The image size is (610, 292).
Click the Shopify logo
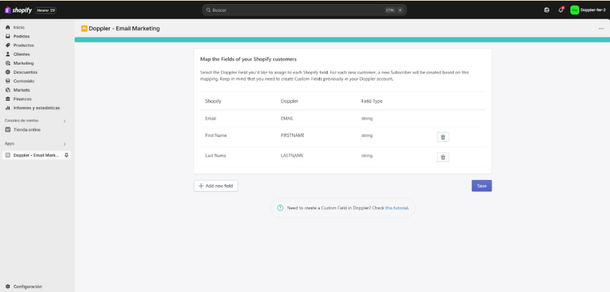tap(18, 10)
